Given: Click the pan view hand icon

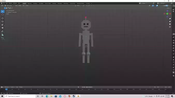Looking at the screenshot, I should click(x=170, y=21).
